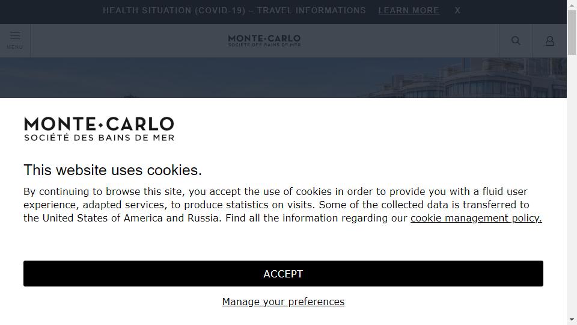The width and height of the screenshot is (577, 325).
Task: Click the scrollbar track below the thumb
Action: (x=572, y=184)
